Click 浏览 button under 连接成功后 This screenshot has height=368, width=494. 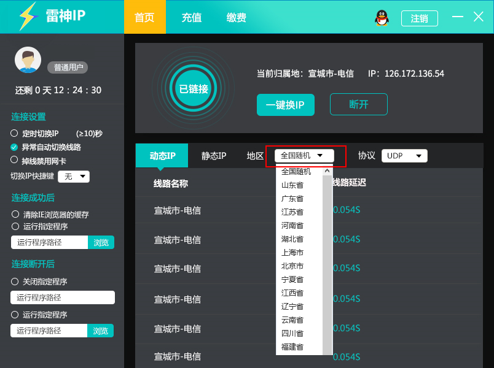101,242
